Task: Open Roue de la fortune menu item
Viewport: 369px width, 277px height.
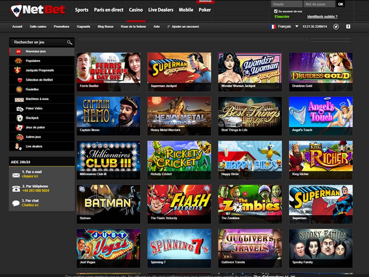Action: 133,27
